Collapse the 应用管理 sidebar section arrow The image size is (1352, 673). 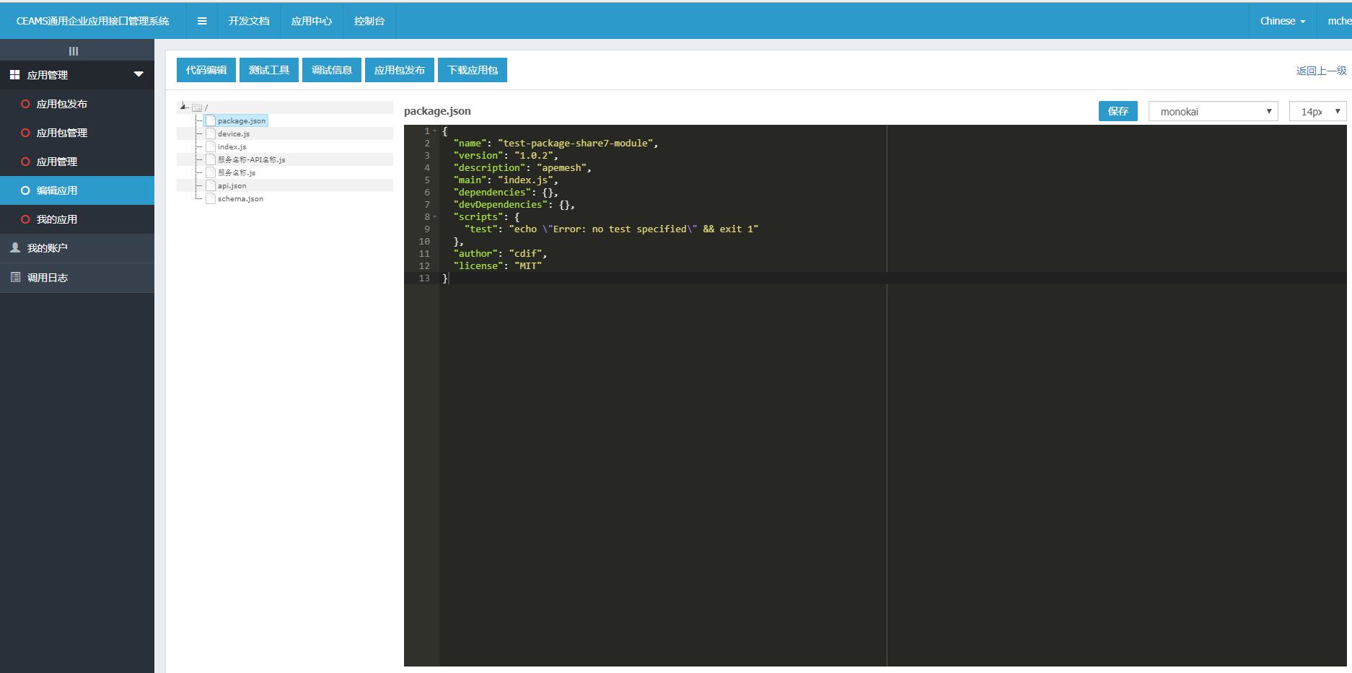pyautogui.click(x=139, y=74)
